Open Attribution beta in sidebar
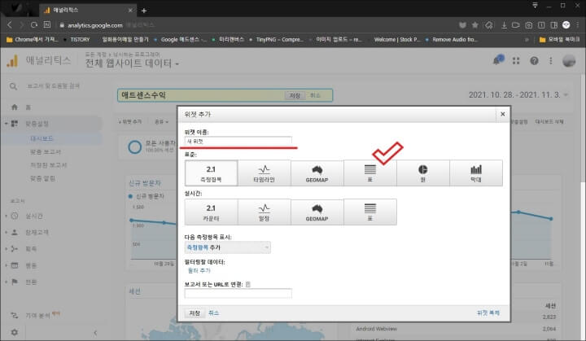 (36, 315)
